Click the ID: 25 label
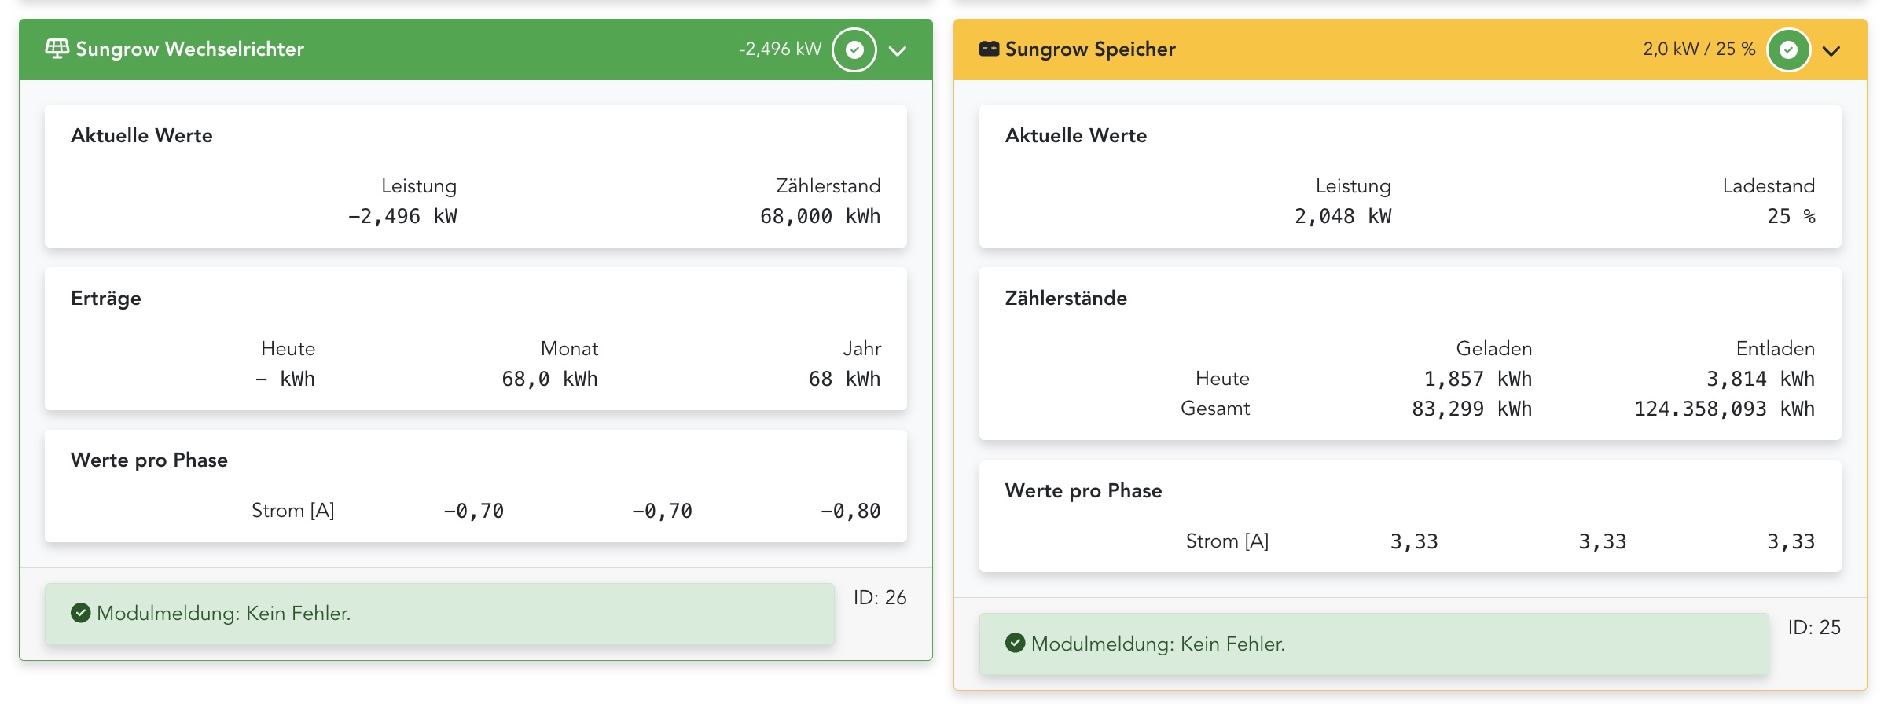The height and width of the screenshot is (704, 1888). (1814, 627)
